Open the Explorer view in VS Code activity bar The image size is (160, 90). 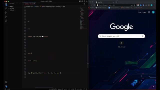click(6, 4)
